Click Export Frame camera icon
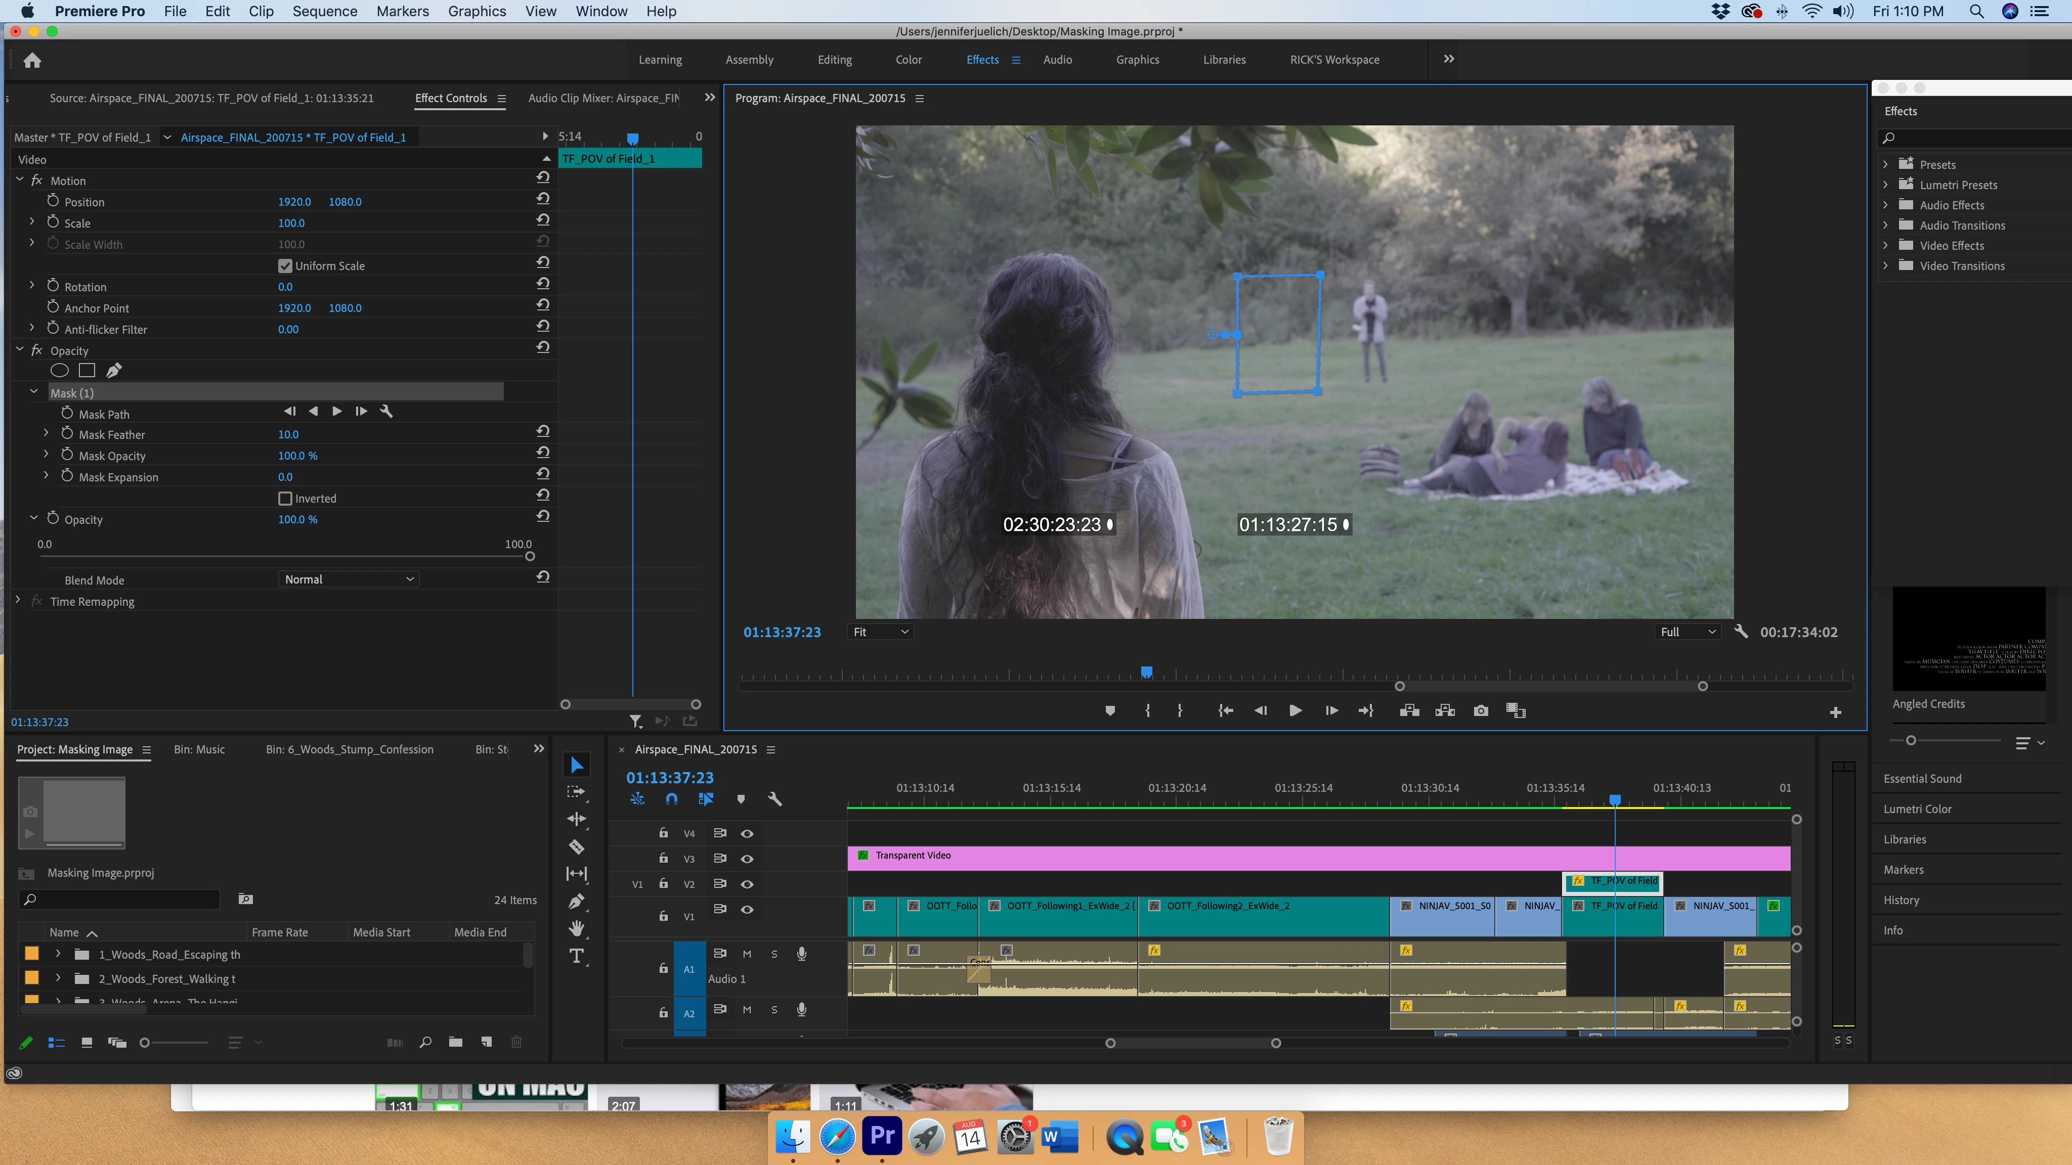 coord(1481,711)
